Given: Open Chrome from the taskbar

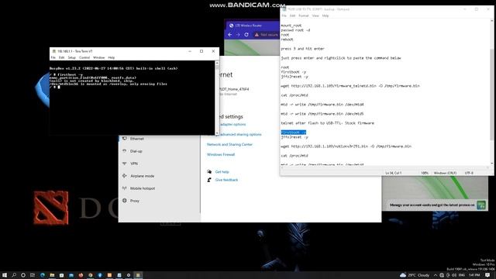Looking at the screenshot, I should [x=90, y=275].
